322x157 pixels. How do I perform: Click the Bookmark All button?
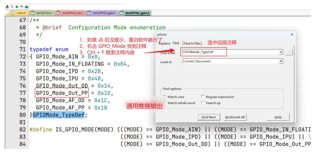(235, 117)
